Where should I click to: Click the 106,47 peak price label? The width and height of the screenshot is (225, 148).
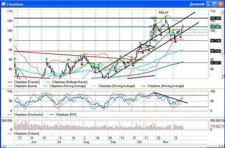164,13
